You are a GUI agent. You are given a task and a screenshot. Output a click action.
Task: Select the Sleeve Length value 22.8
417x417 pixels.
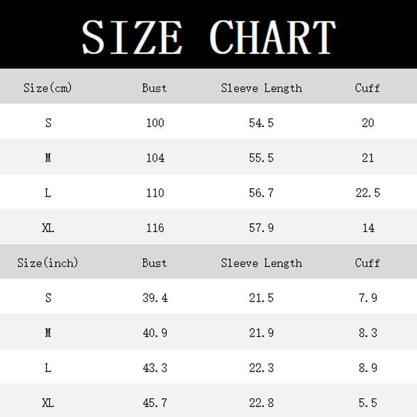(261, 403)
